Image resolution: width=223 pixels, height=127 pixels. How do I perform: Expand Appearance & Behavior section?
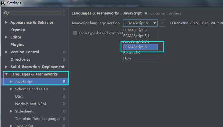[x=7, y=22]
